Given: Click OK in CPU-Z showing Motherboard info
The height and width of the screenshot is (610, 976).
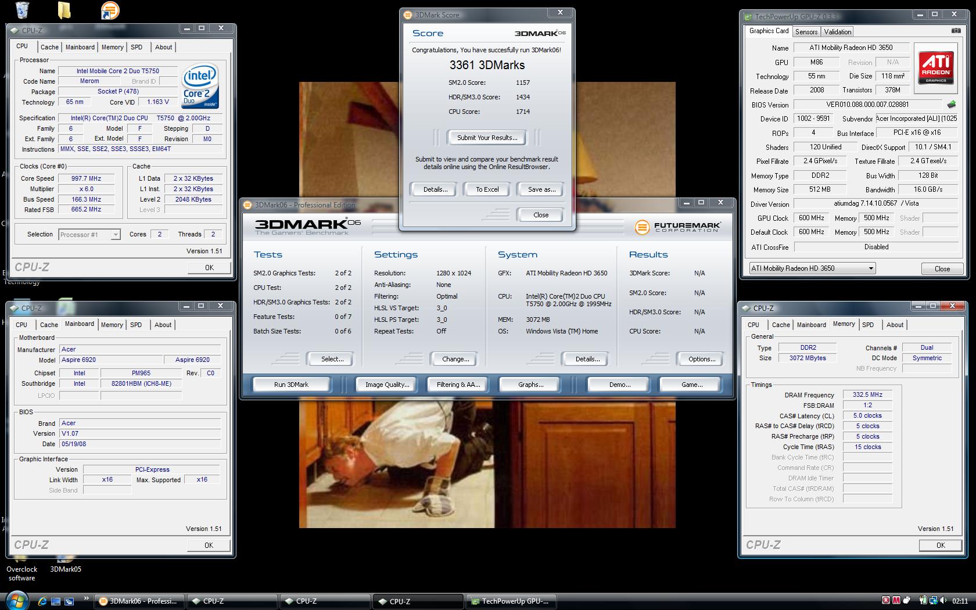Looking at the screenshot, I should 209,546.
